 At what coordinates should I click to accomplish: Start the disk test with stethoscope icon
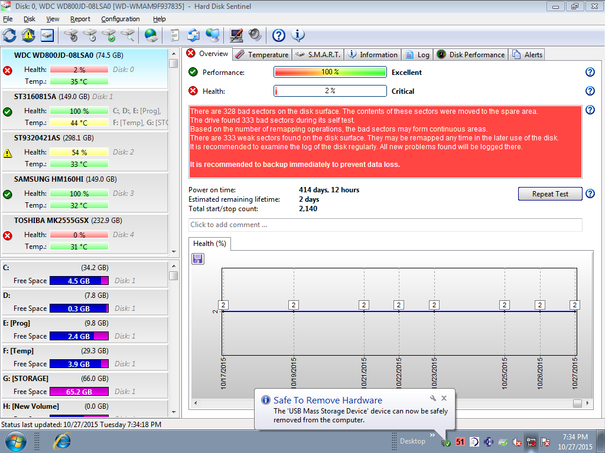pyautogui.click(x=71, y=35)
